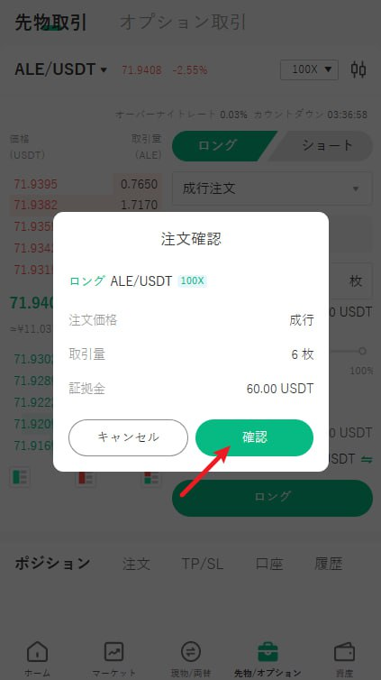Switch to the ロング side toggle

tap(224, 145)
